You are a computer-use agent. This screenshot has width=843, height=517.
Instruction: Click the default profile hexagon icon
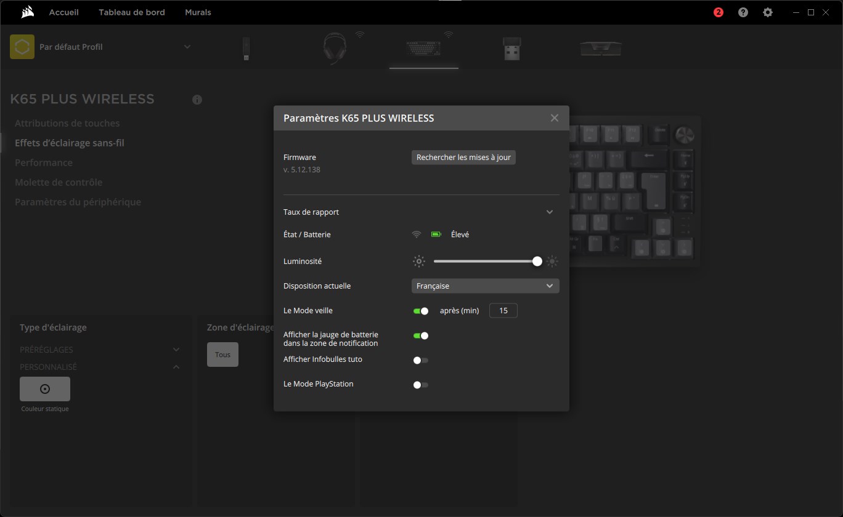(22, 47)
